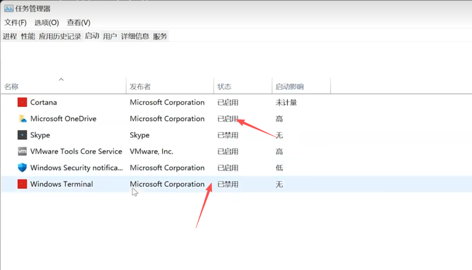472x270 pixels.
Task: Sort list by 名称 column header
Action: 12,87
